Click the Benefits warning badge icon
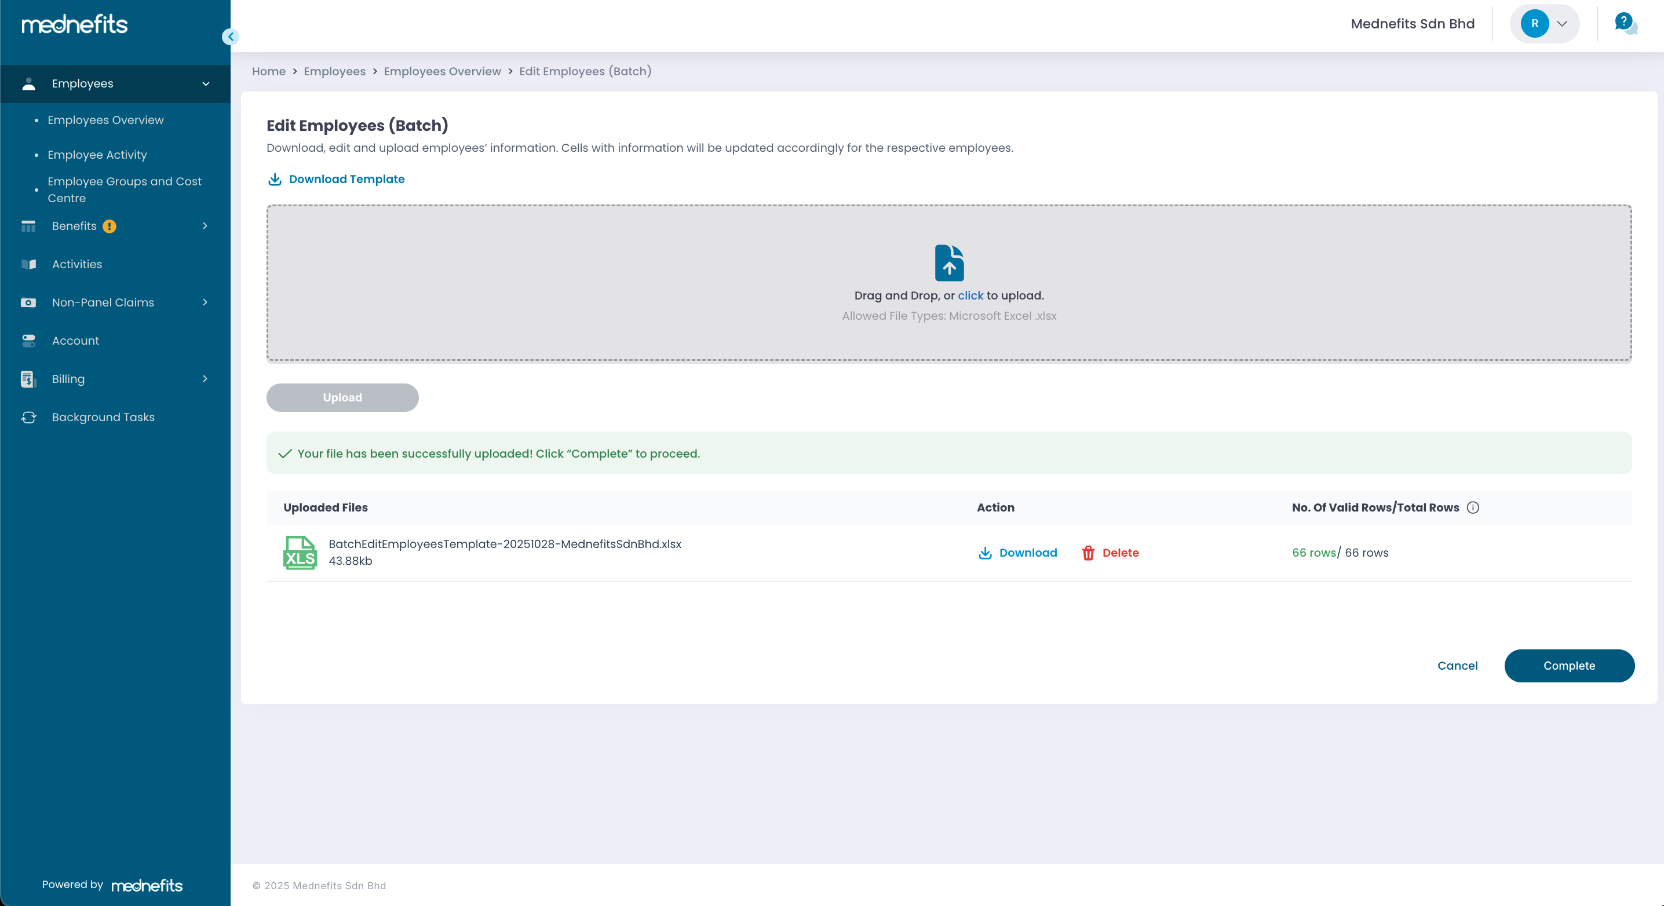This screenshot has height=906, width=1664. click(x=110, y=226)
